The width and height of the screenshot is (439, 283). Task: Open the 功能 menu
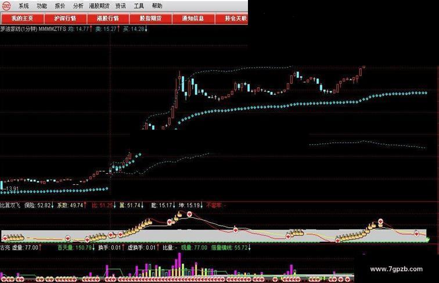pyautogui.click(x=42, y=6)
